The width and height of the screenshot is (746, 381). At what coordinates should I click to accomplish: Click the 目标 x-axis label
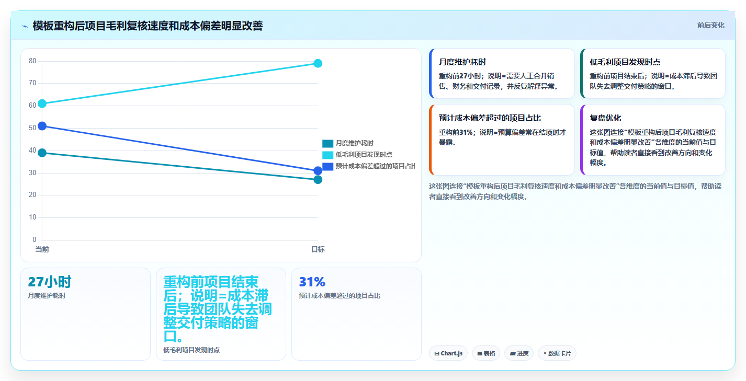click(318, 250)
